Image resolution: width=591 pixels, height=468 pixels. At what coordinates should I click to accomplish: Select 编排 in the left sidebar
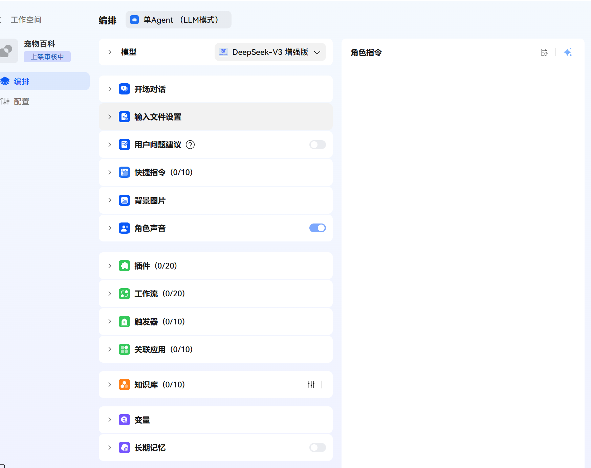[22, 81]
